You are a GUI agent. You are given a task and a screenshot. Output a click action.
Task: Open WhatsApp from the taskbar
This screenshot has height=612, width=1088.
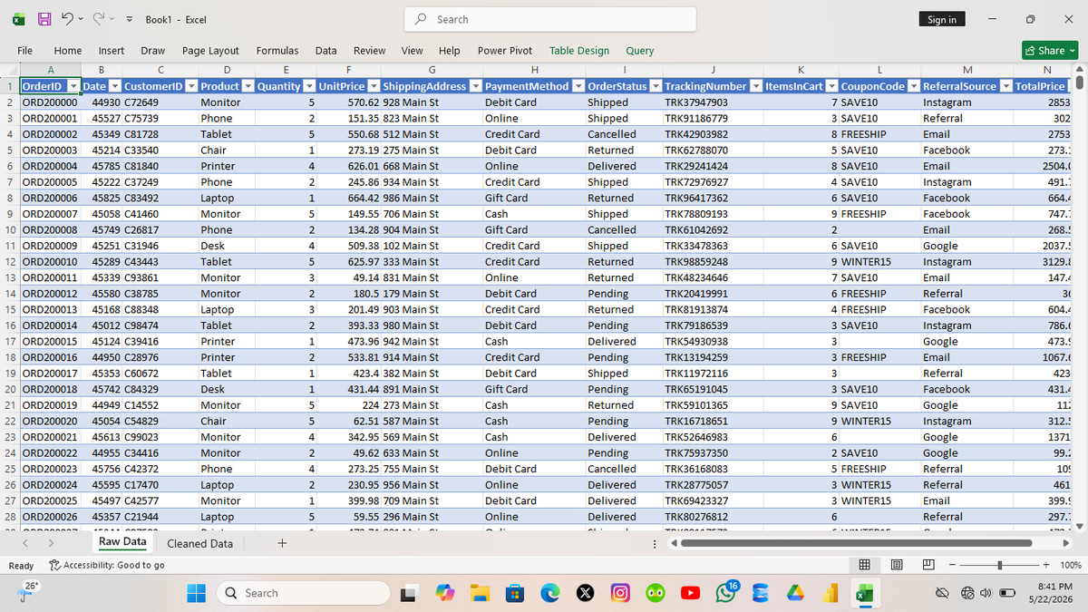(x=726, y=593)
